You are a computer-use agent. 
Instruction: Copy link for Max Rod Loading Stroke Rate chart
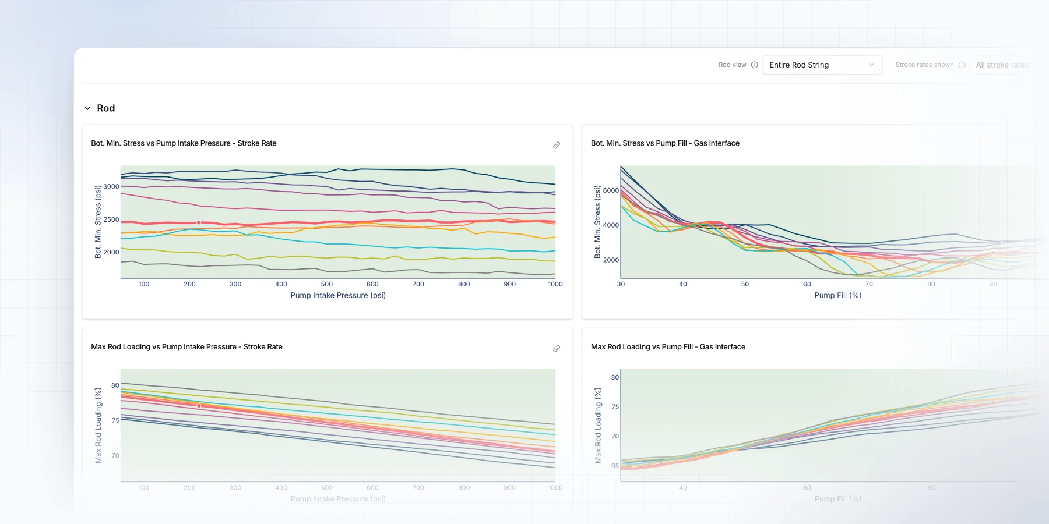[x=557, y=349]
